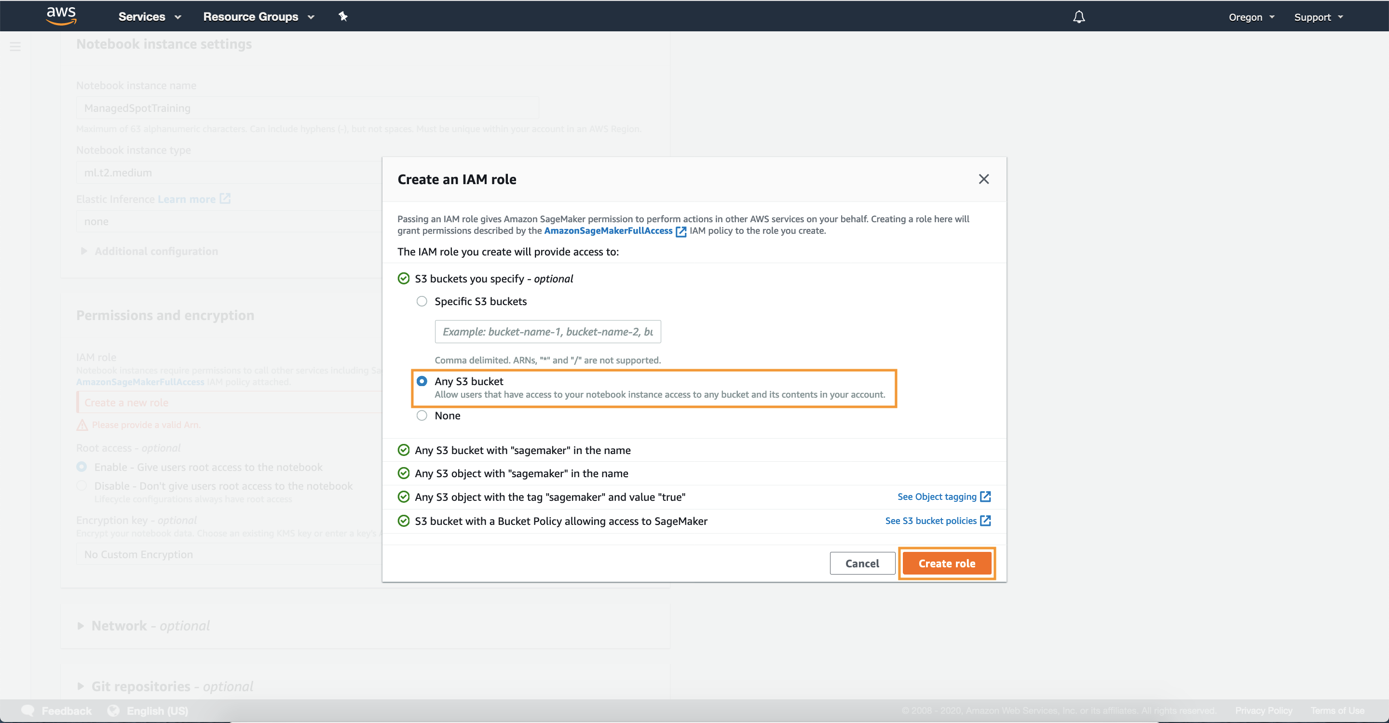Click the bucket names example input field

pyautogui.click(x=547, y=331)
